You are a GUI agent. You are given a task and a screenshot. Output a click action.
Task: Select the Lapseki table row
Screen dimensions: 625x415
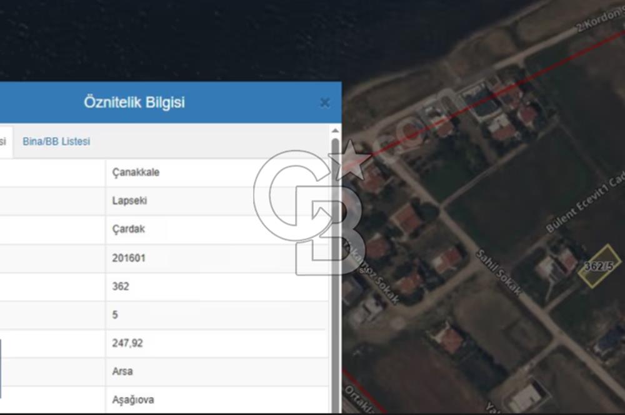pyautogui.click(x=128, y=201)
